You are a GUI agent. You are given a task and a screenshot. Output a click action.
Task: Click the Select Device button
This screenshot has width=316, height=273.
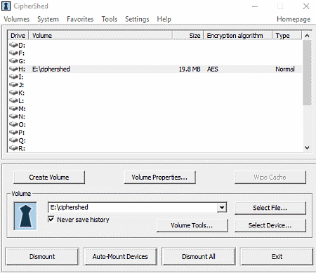click(270, 225)
